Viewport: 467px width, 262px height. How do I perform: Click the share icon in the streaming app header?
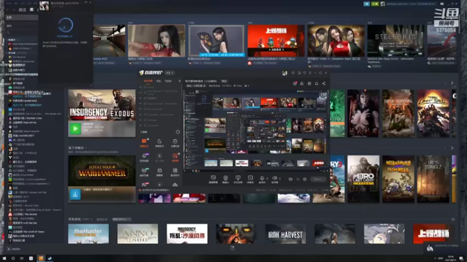pyautogui.click(x=324, y=83)
